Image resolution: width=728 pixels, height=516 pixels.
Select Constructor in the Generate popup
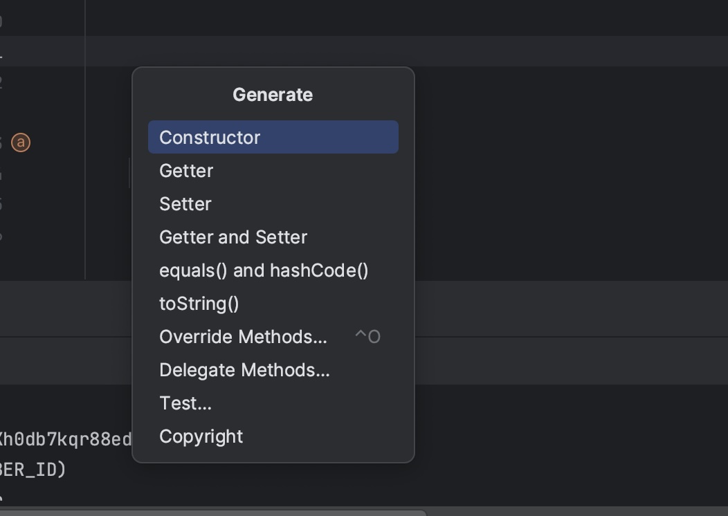click(x=210, y=137)
